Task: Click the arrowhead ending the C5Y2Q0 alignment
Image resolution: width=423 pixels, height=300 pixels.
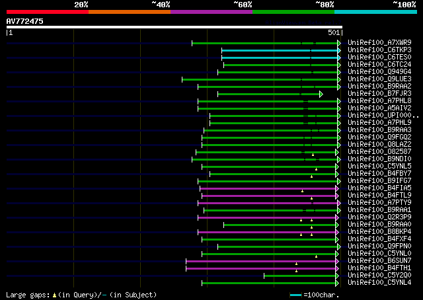Action: (x=339, y=276)
